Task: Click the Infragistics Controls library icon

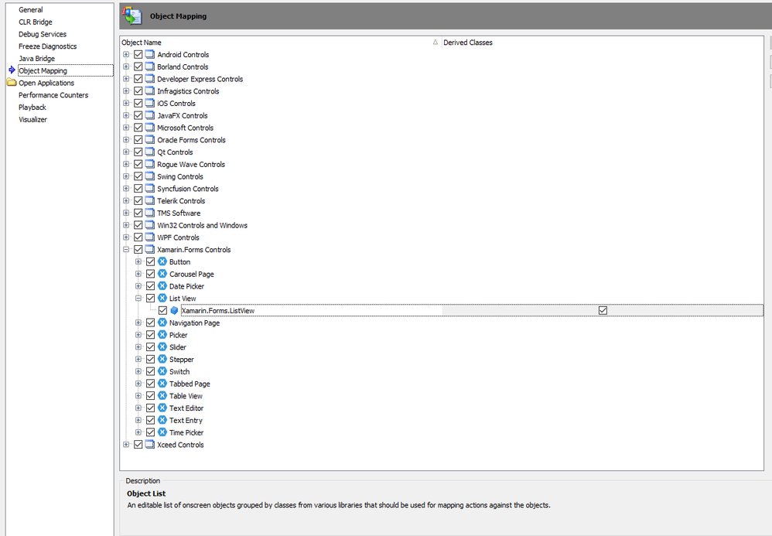Action: coord(149,91)
